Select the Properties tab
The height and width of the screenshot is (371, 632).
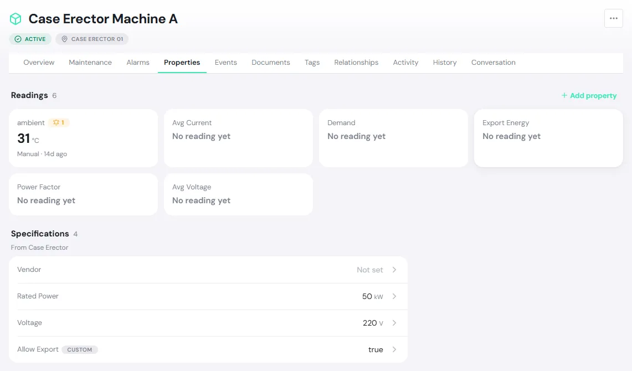point(182,63)
